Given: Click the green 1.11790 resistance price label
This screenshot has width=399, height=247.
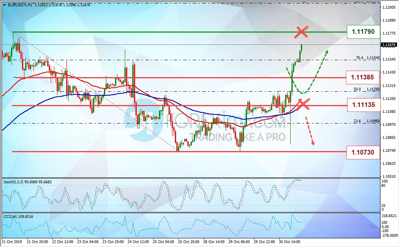Looking at the screenshot, I should 363,32.
